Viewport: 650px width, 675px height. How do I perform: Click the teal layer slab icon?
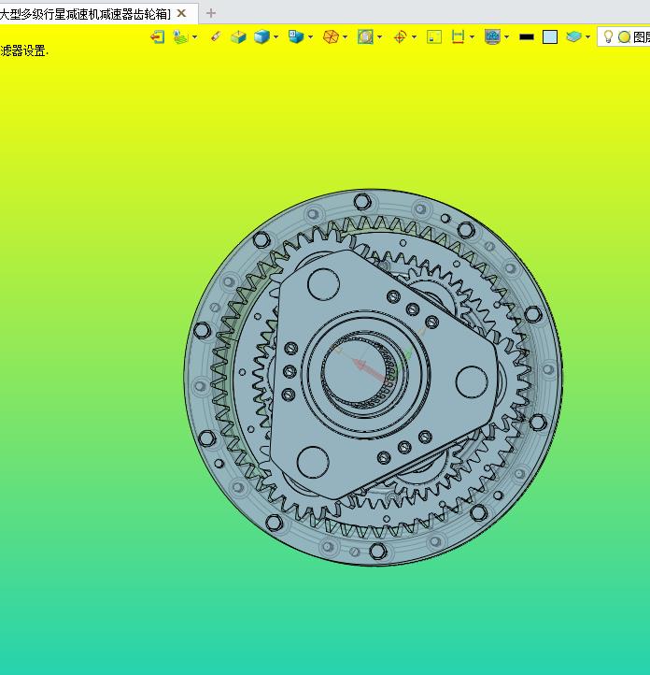573,37
